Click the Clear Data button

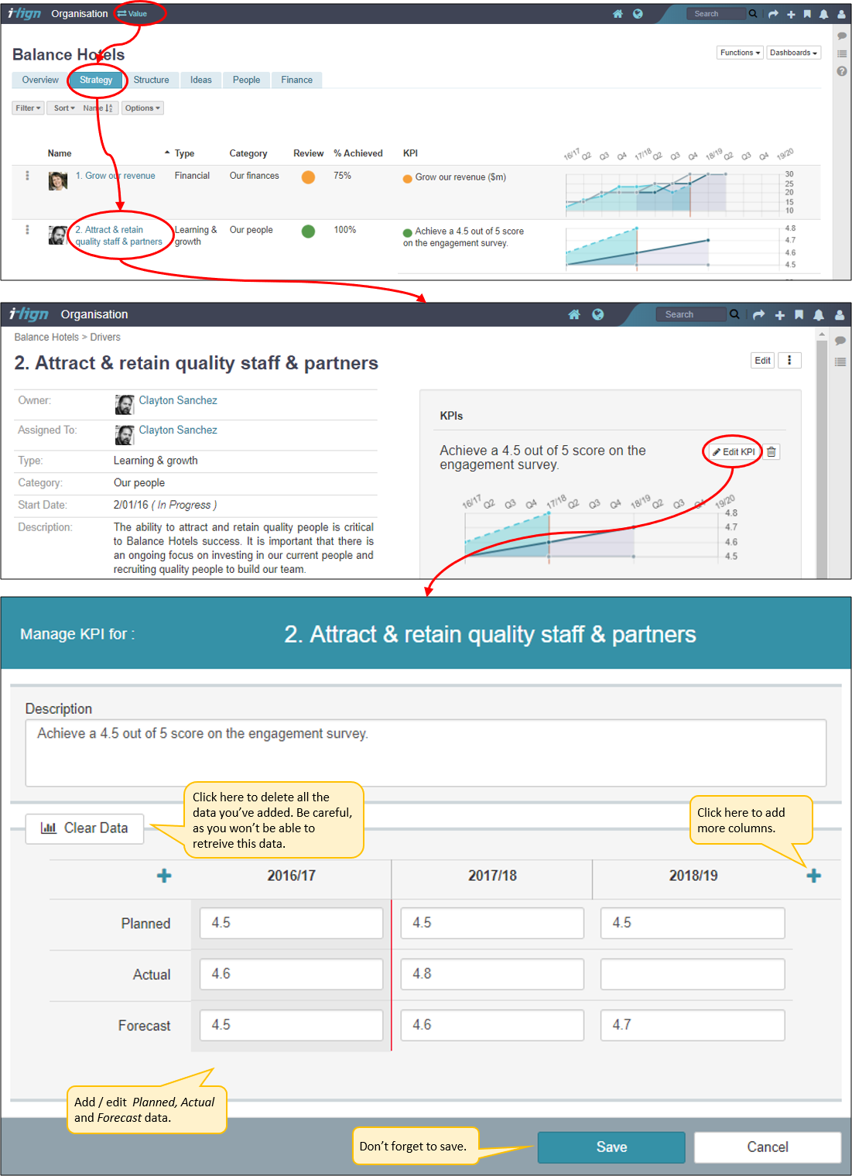(85, 828)
